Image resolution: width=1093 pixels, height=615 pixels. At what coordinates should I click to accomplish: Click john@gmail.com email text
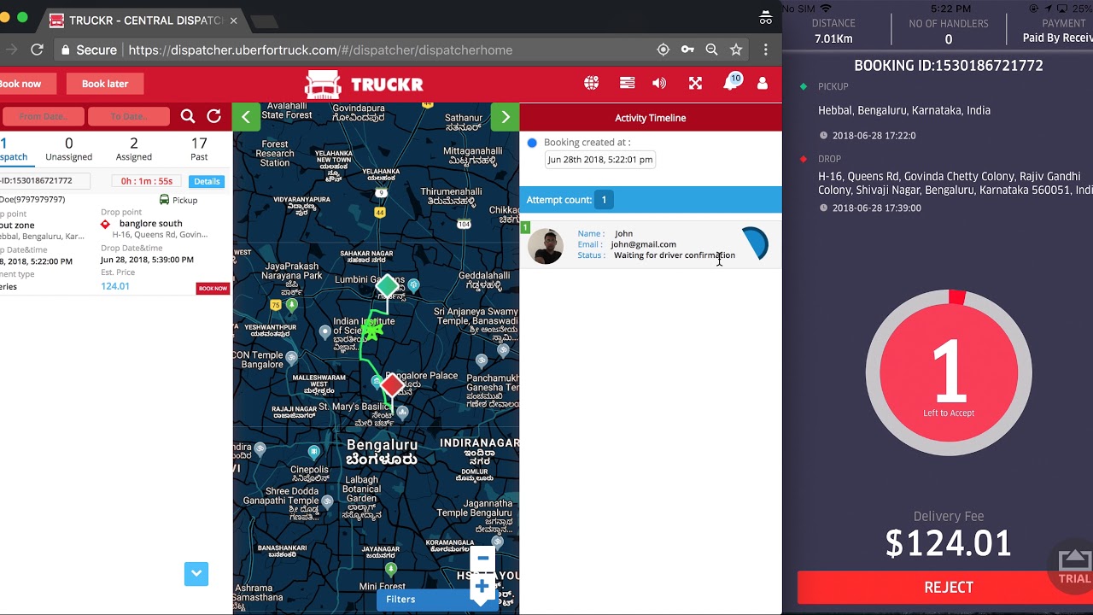(x=643, y=244)
